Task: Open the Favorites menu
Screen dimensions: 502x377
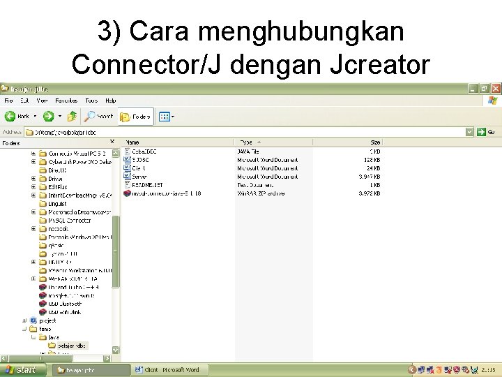Action: pos(66,101)
